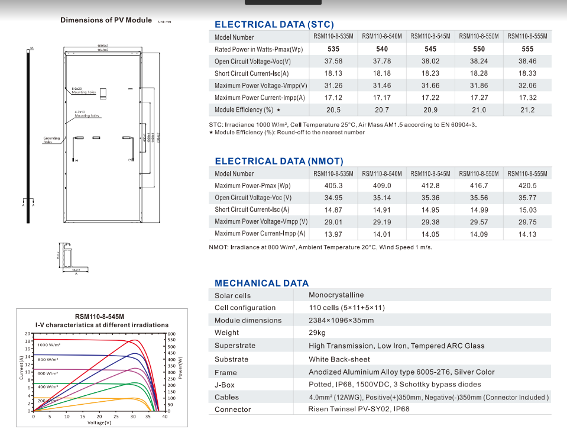
Task: Select NMOT Vmpp value 29.75
Action: pos(527,222)
